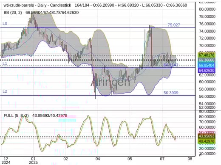Click the 80.00000 price axis label
The width and height of the screenshot is (221, 165).
click(207, 9)
